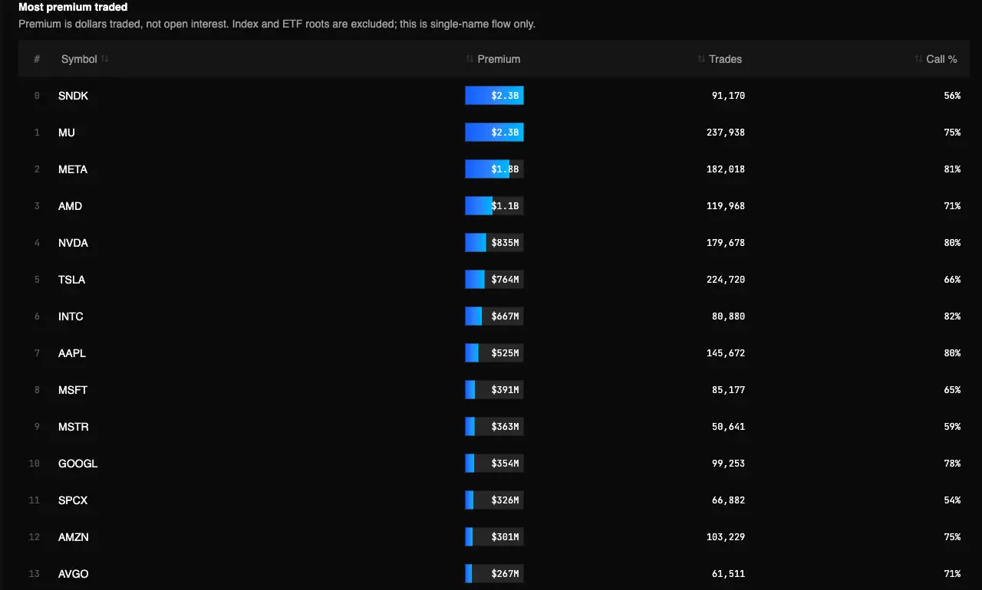Click the 224,720 trades value
Screen dimensions: 982x590
coord(726,280)
